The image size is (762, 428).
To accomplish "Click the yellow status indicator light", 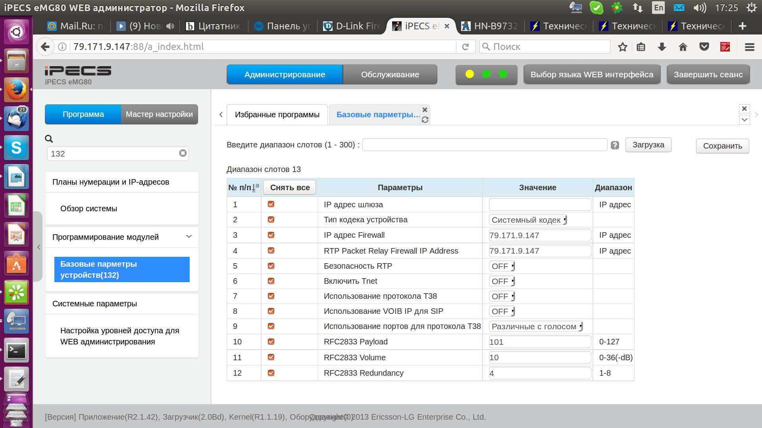I will pyautogui.click(x=470, y=74).
